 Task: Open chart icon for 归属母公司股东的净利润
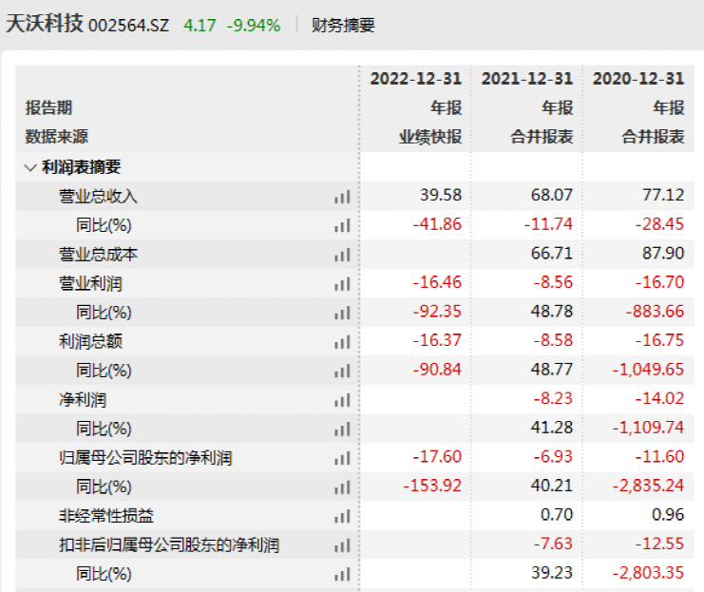(342, 459)
